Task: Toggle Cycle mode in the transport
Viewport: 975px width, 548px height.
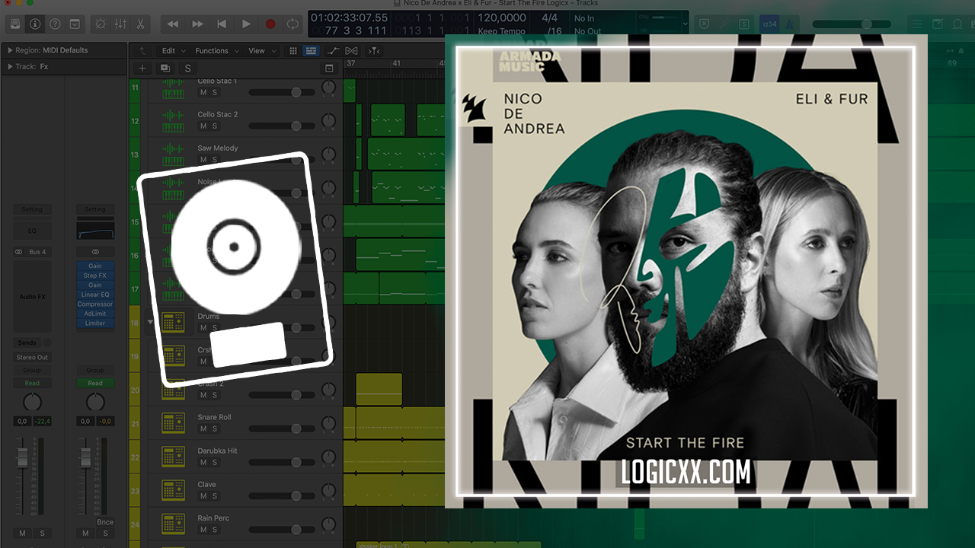Action: [x=293, y=24]
